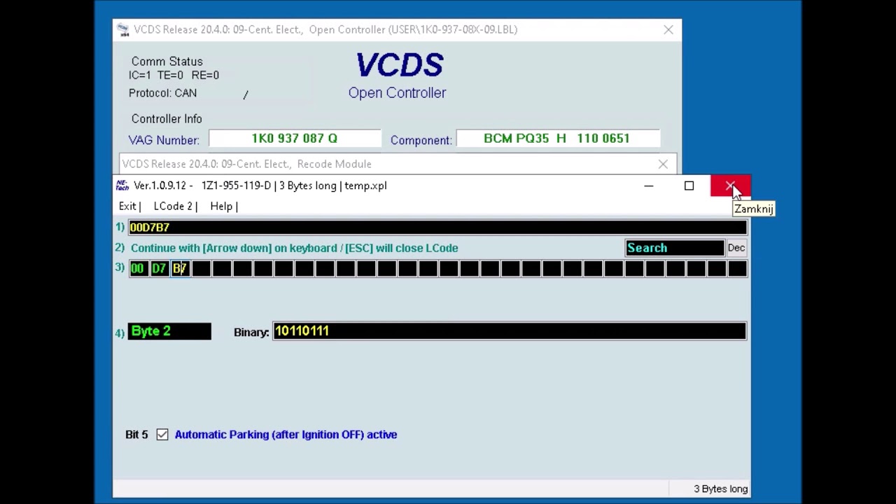Screen dimensions: 896x504
Task: Click the Search field
Action: coord(675,248)
